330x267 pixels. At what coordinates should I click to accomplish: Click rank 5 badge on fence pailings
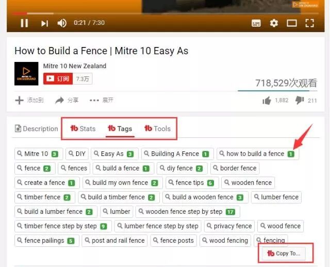pyautogui.click(x=71, y=241)
